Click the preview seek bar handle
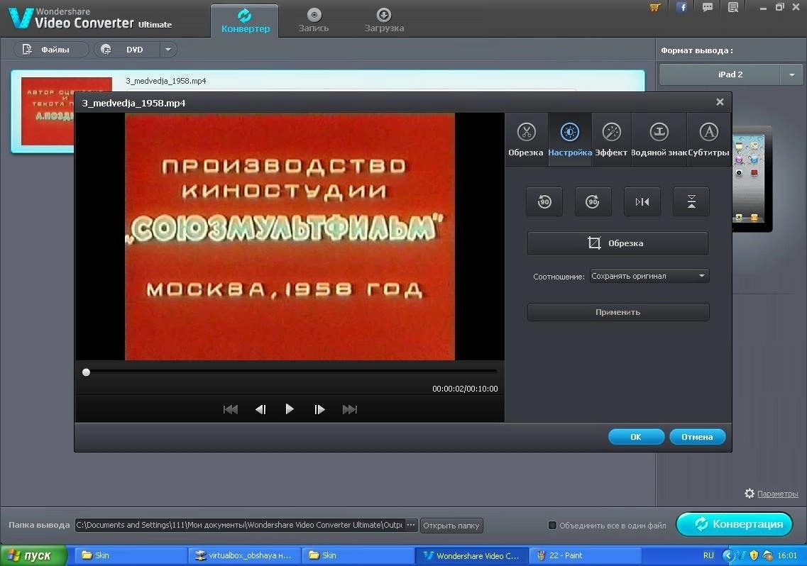Viewport: 807px width, 566px height. pyautogui.click(x=86, y=372)
